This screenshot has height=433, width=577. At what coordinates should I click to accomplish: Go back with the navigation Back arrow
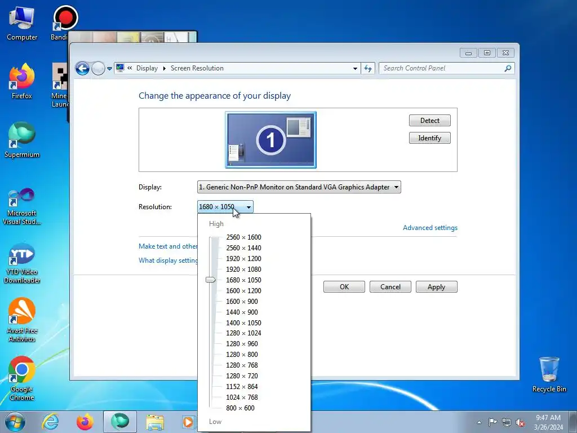coord(82,68)
